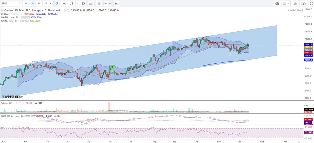Undo last action with the back arrow
The image size is (314, 143).
pos(106,3)
